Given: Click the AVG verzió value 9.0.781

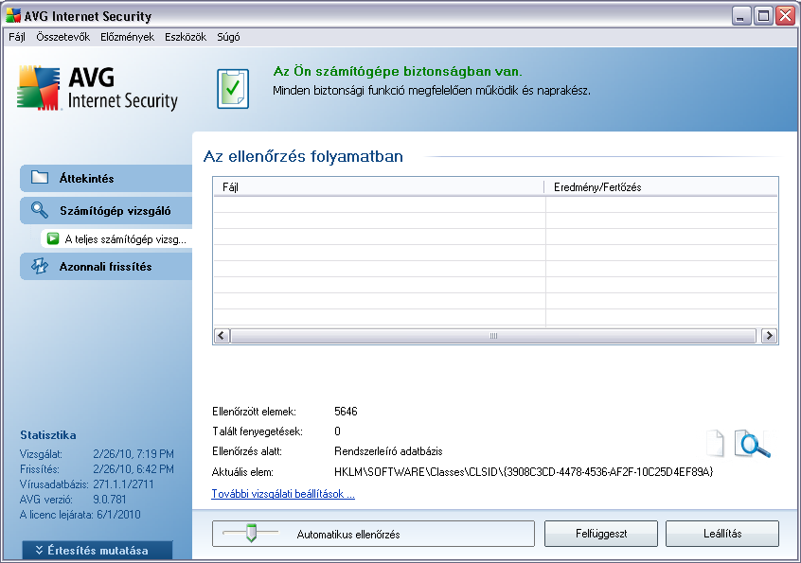Looking at the screenshot, I should (109, 500).
